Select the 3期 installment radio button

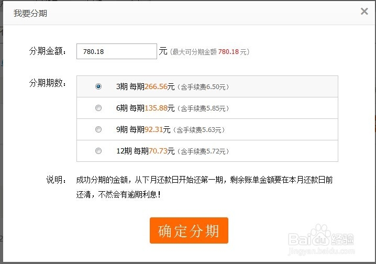click(x=98, y=86)
